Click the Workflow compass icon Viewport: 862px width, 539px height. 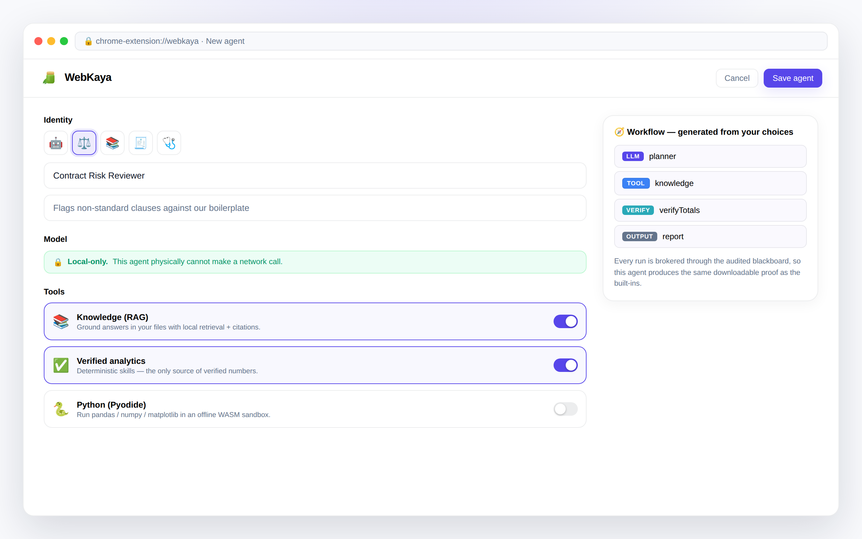619,132
